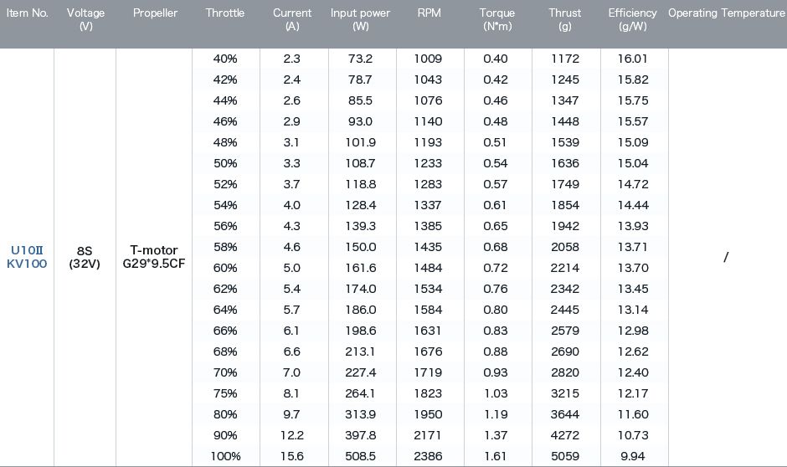The width and height of the screenshot is (787, 467).
Task: Select the 8S (32V) voltage cell
Action: pos(85,257)
